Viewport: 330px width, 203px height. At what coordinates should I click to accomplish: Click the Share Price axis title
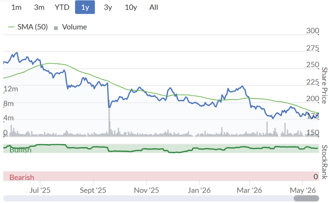[324, 86]
